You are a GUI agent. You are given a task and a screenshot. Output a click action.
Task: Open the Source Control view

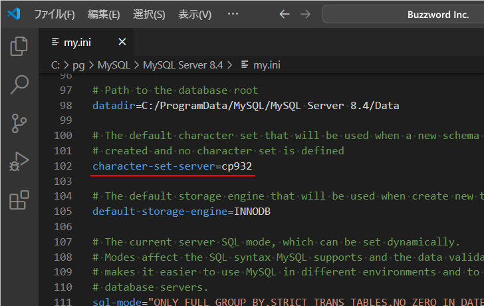[19, 123]
